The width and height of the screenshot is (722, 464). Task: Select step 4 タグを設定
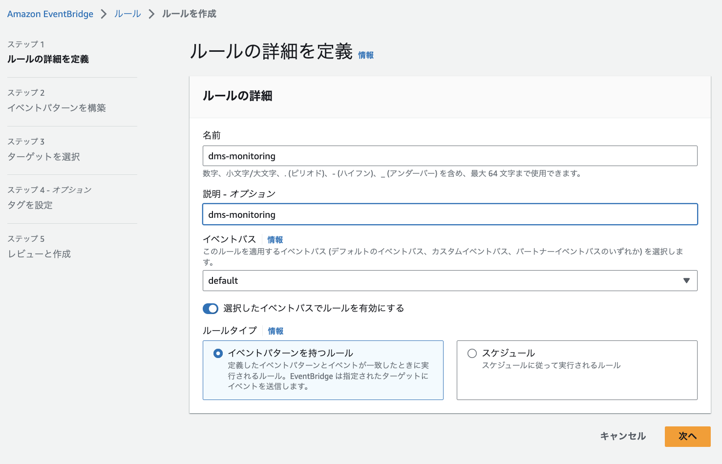coord(30,205)
